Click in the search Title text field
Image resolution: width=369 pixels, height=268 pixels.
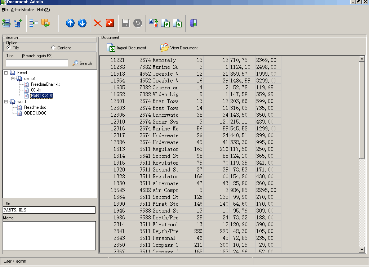[x=37, y=63]
